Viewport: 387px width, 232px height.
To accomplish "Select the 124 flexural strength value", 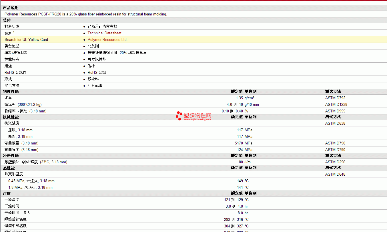I will pyautogui.click(x=240, y=150).
